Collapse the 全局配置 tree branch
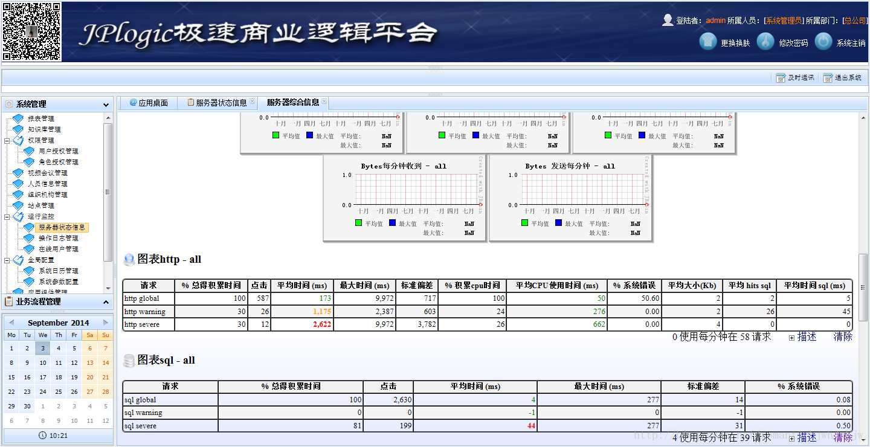This screenshot has height=447, width=870. [x=7, y=260]
